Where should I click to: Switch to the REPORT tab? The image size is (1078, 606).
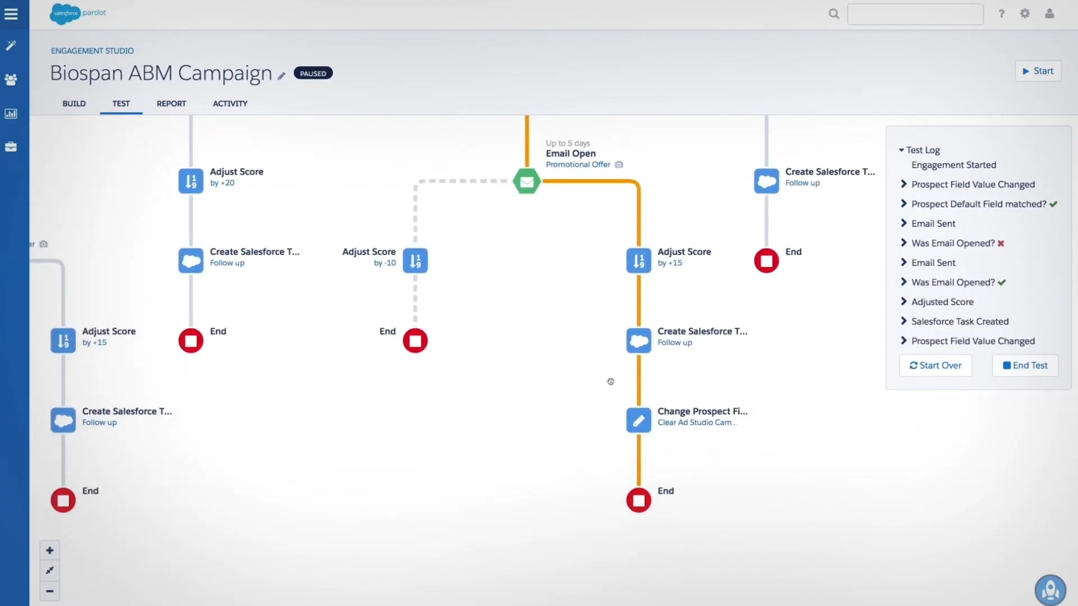pos(171,104)
